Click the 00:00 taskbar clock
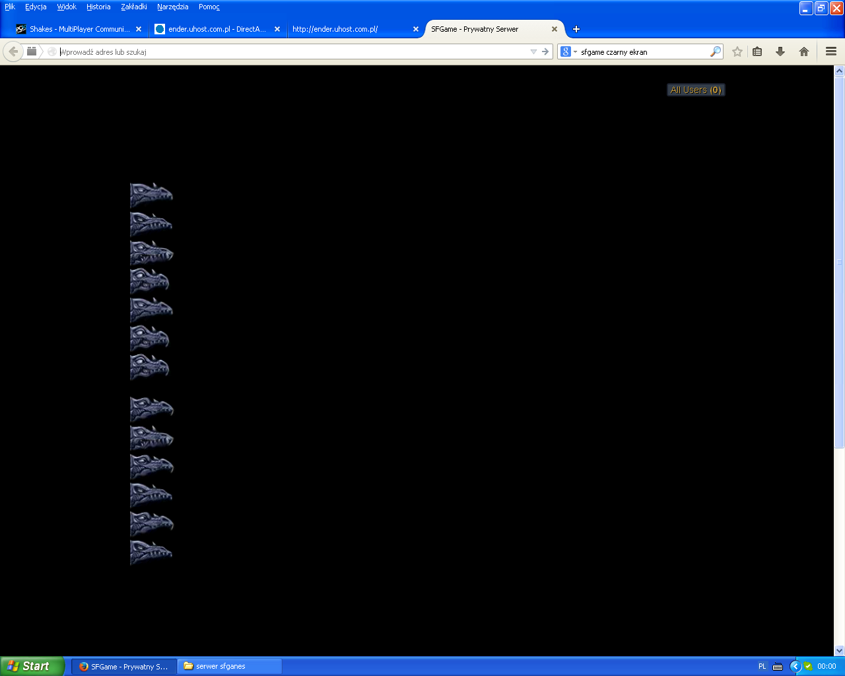 (827, 666)
